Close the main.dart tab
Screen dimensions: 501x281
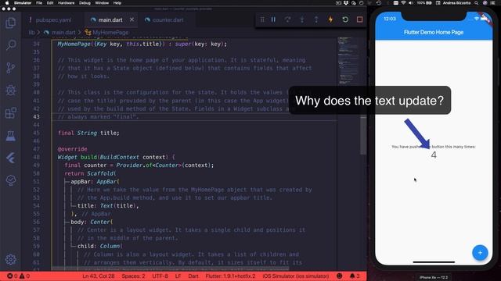(x=132, y=20)
